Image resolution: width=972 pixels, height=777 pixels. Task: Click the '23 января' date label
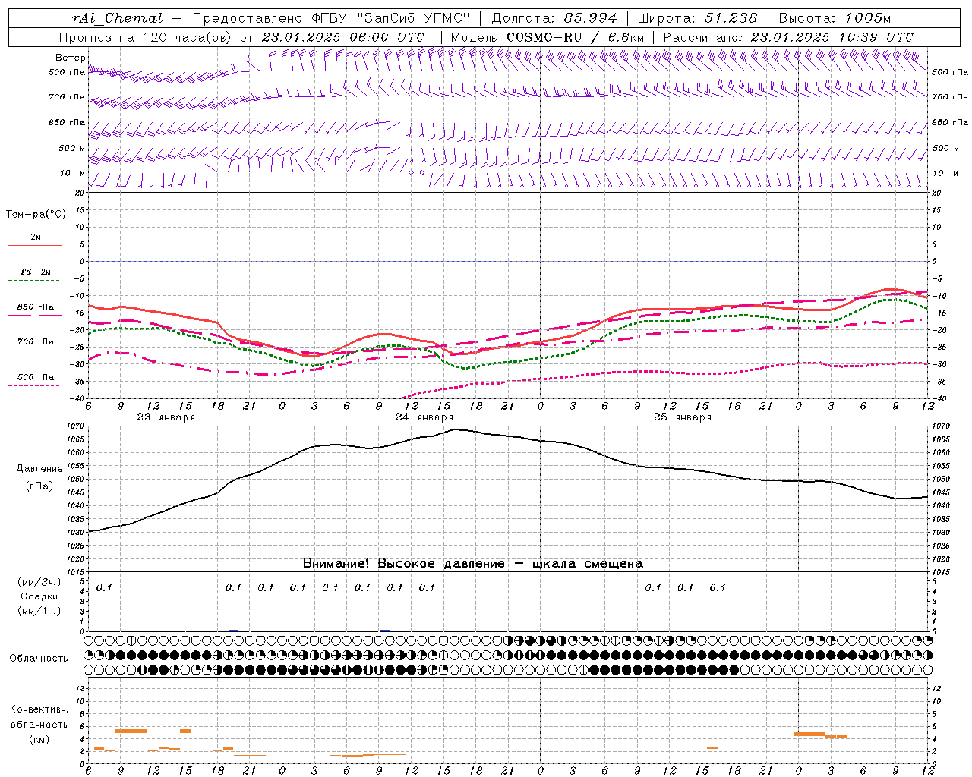pos(166,417)
